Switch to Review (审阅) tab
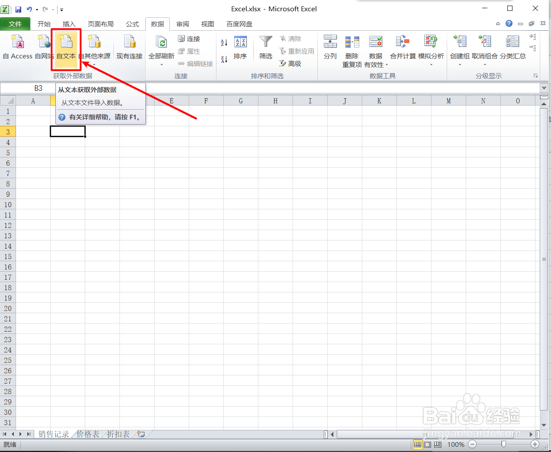 click(x=183, y=24)
